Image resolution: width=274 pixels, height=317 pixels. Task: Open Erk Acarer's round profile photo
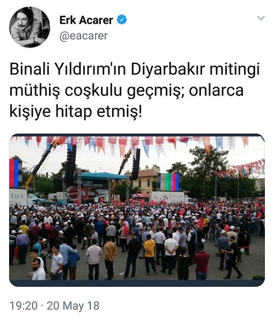coord(30,27)
